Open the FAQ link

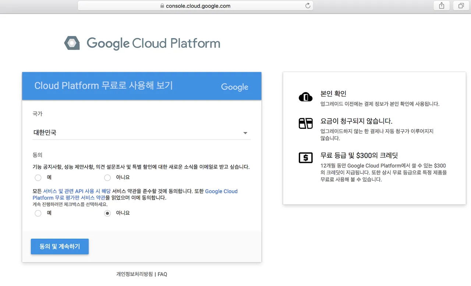[162, 274]
